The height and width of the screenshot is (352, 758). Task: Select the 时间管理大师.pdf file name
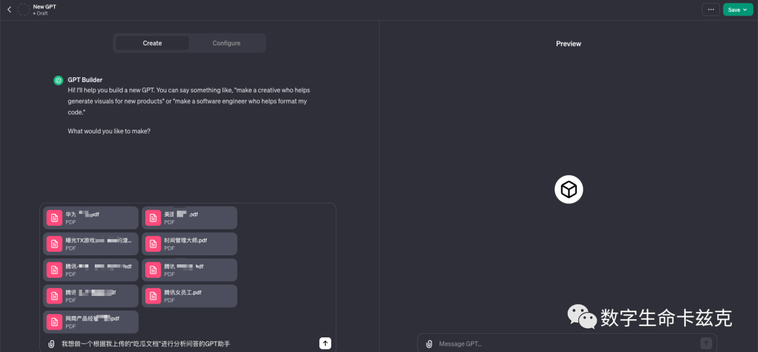click(185, 241)
